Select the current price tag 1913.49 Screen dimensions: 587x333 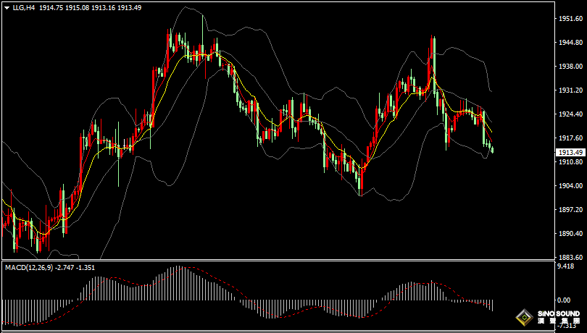[570, 152]
